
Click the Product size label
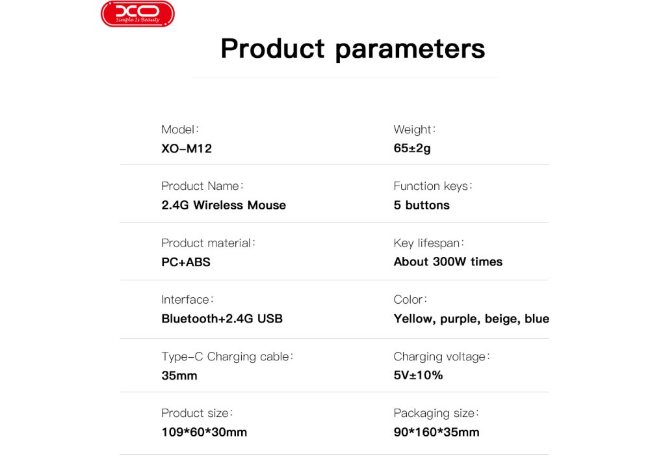[197, 413]
